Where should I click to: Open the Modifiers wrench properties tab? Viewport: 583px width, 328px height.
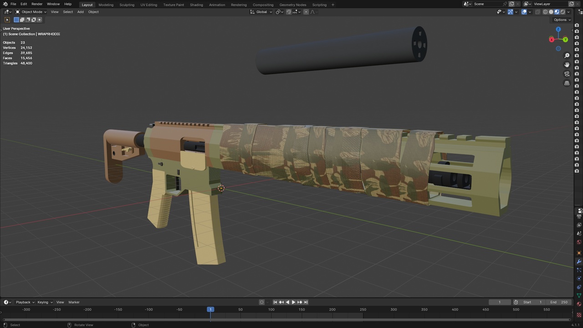tap(579, 261)
